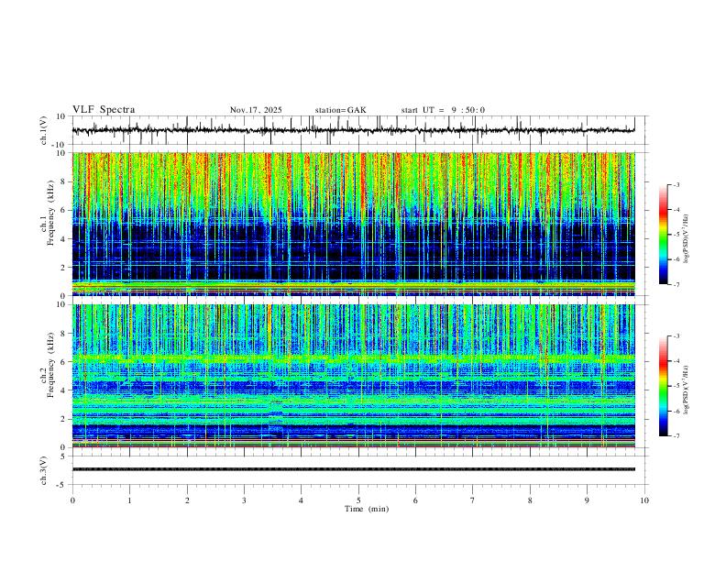Click the "4" kHz tick on ch.1 frequency axis
This screenshot has height=561, width=726.
[64, 239]
